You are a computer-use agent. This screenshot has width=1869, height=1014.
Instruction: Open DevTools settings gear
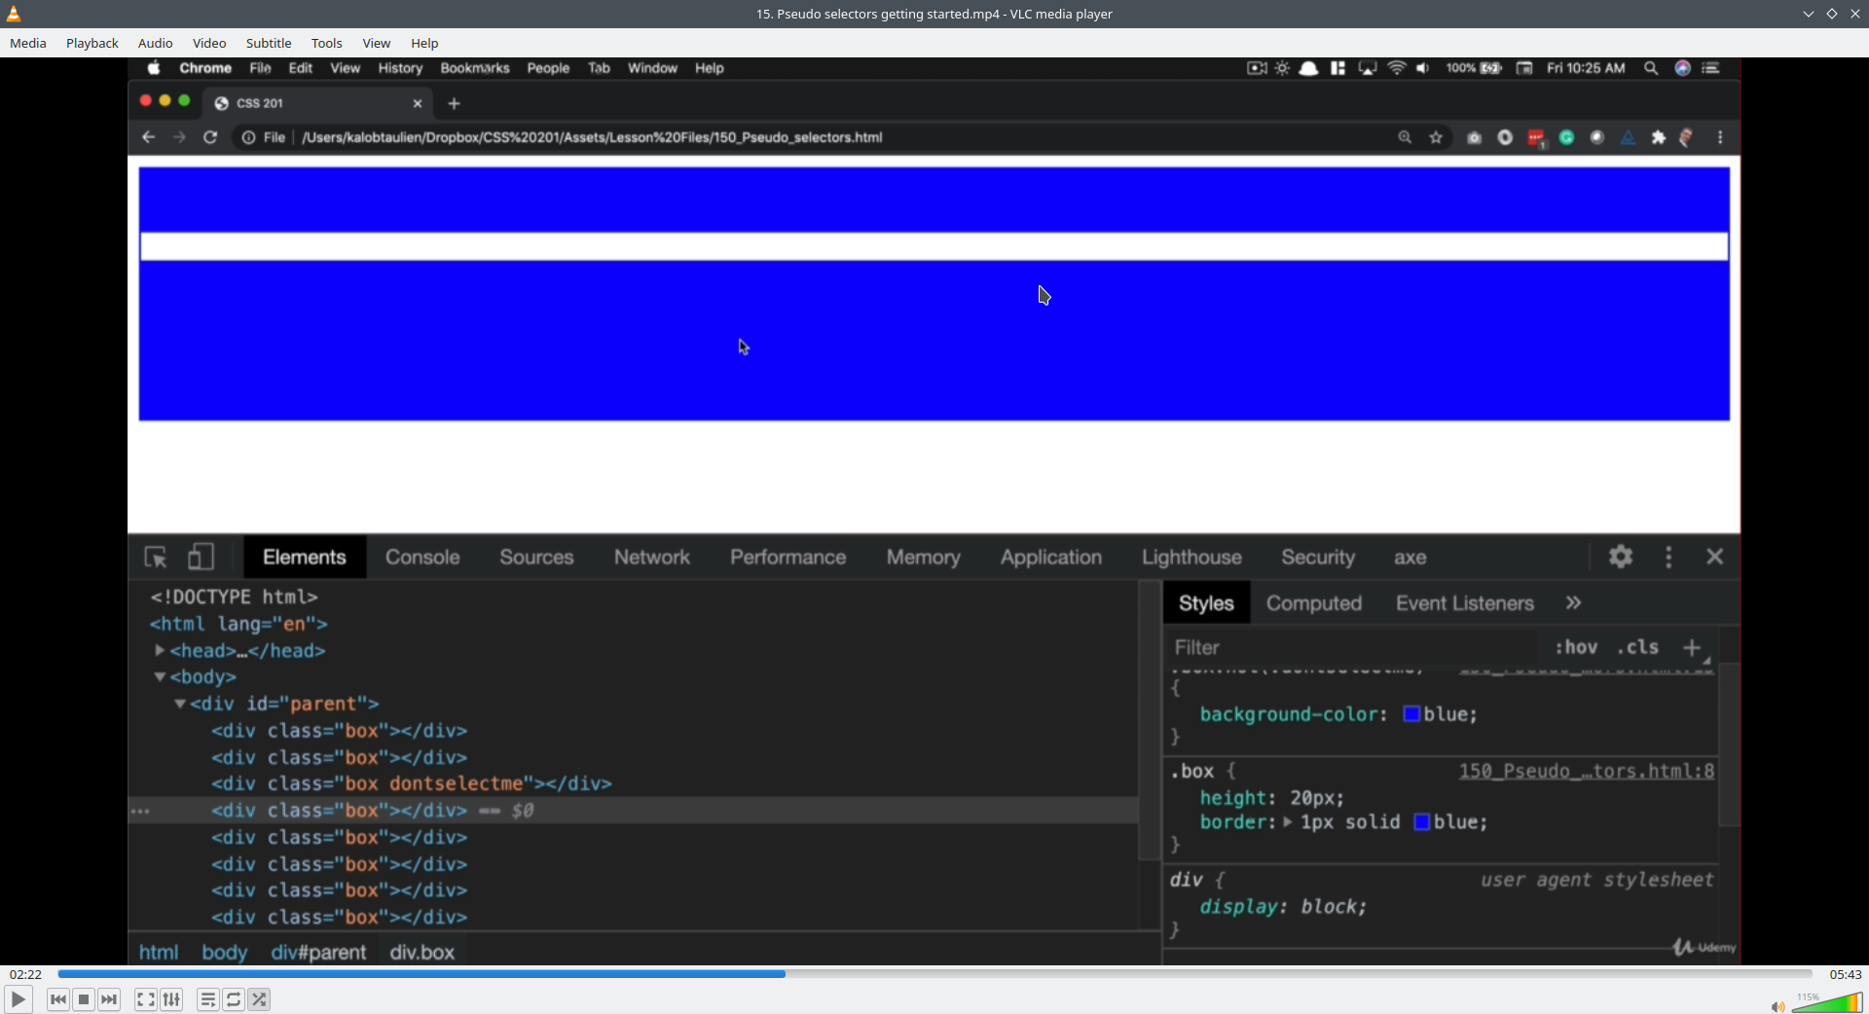pos(1621,557)
